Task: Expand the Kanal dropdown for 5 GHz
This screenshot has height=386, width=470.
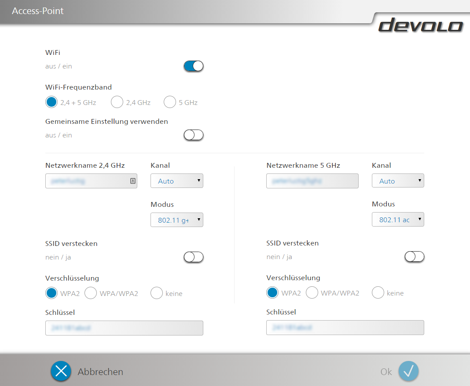Action: tap(398, 181)
